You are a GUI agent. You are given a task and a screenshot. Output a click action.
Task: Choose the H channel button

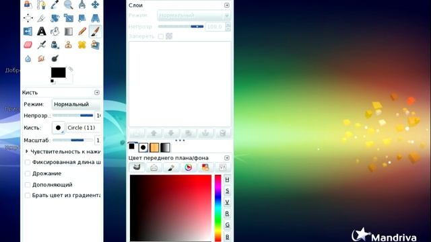point(228,179)
